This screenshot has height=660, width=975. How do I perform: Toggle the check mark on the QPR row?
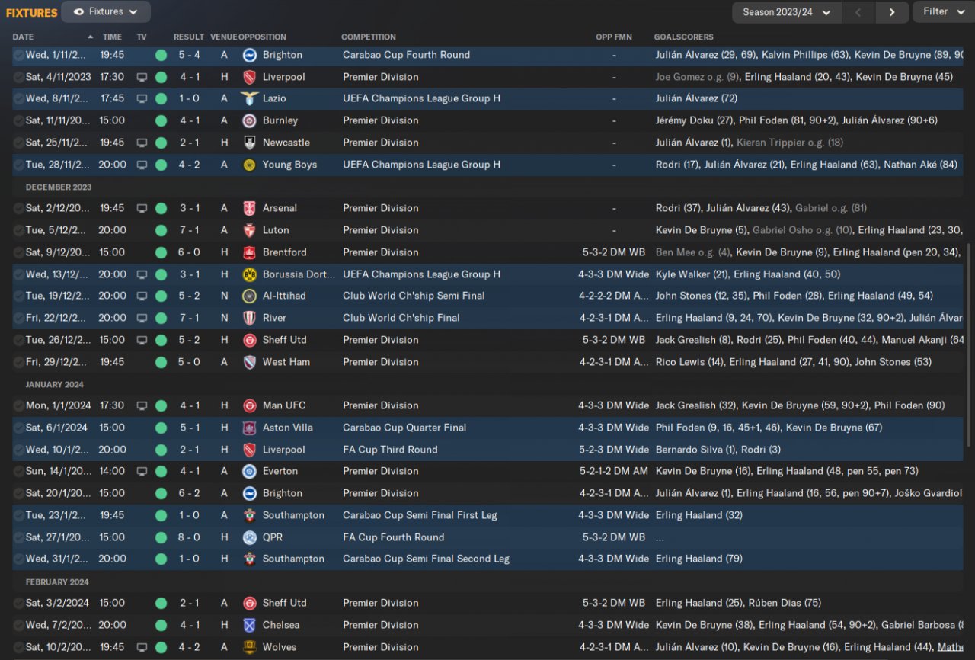(18, 537)
